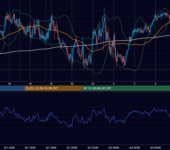Click the 8/1 14:00 time label

(x=9, y=148)
